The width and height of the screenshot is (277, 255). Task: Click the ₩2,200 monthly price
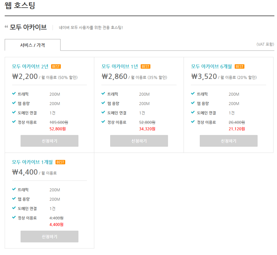coord(25,77)
